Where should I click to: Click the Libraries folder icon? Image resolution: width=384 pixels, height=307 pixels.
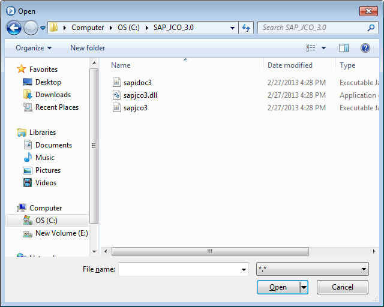click(x=22, y=132)
